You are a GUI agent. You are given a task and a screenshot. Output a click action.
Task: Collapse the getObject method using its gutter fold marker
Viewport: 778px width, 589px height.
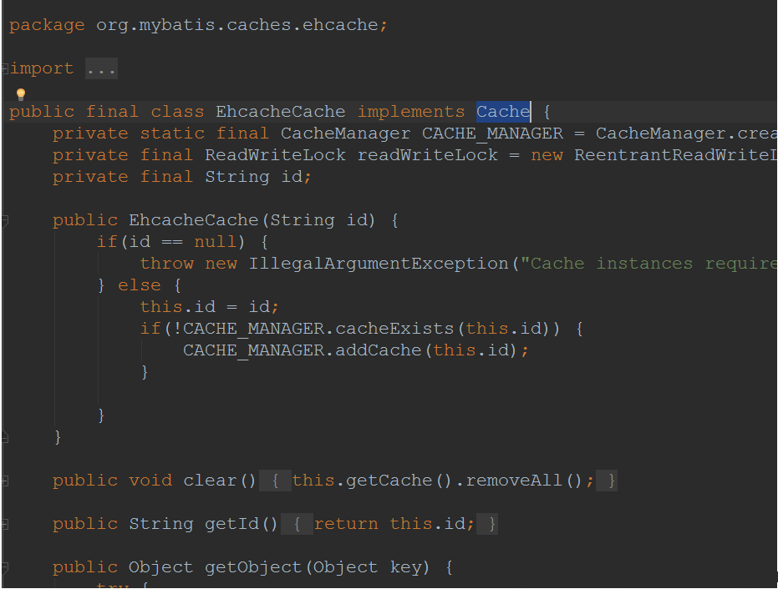[x=5, y=567]
